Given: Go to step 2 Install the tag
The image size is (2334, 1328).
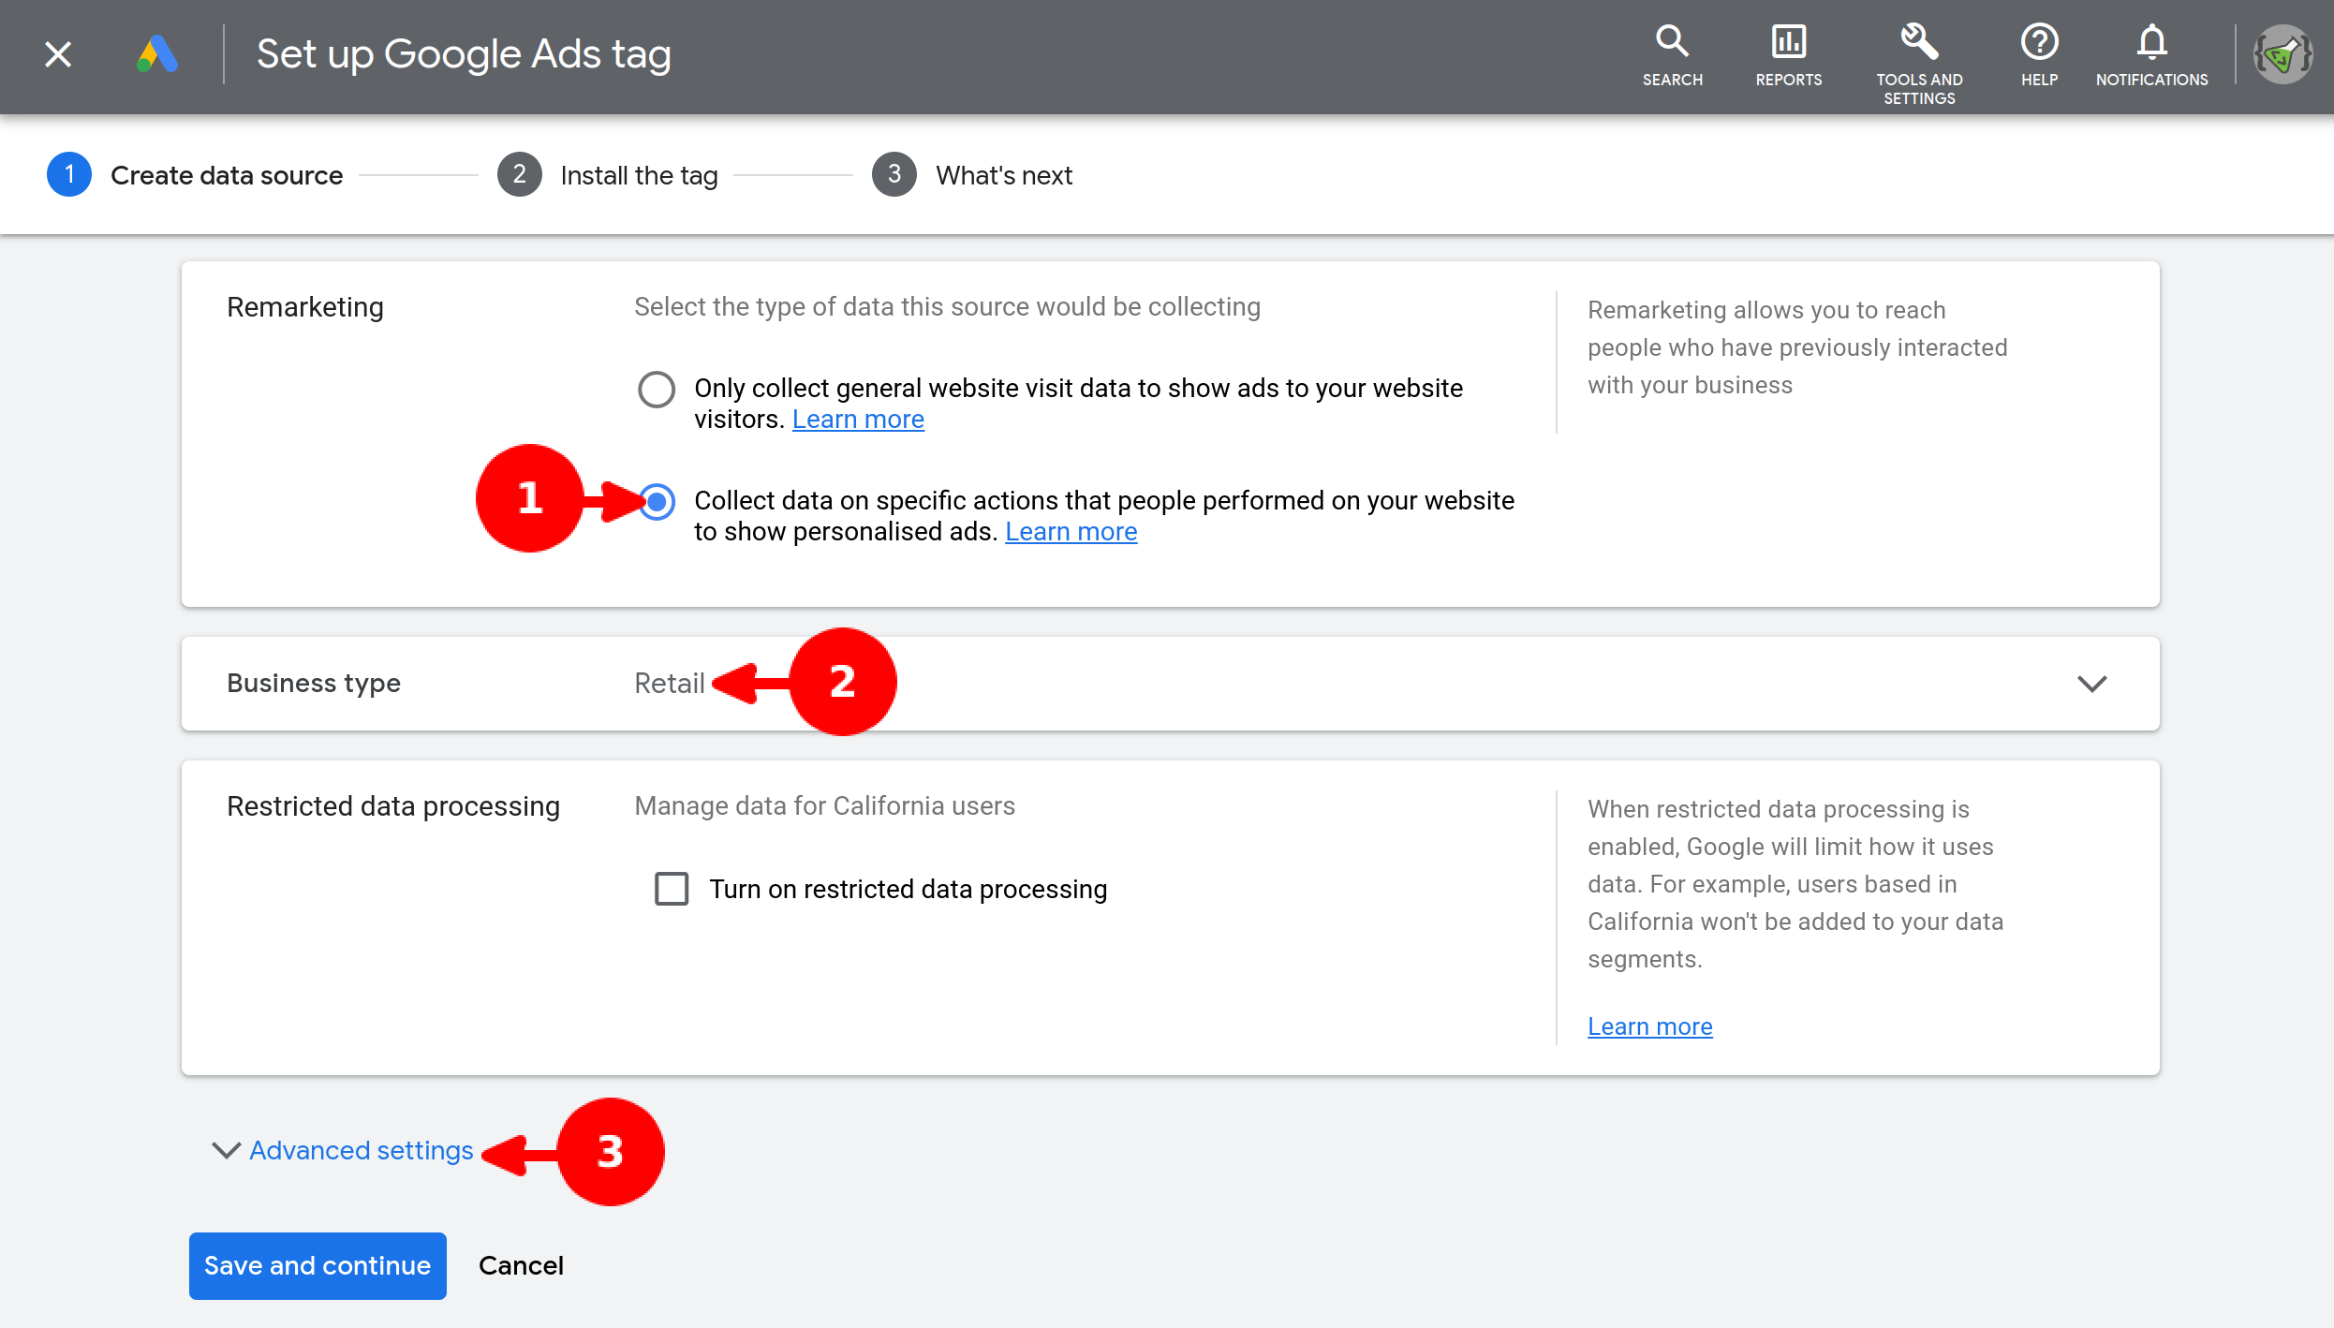Looking at the screenshot, I should coord(637,175).
